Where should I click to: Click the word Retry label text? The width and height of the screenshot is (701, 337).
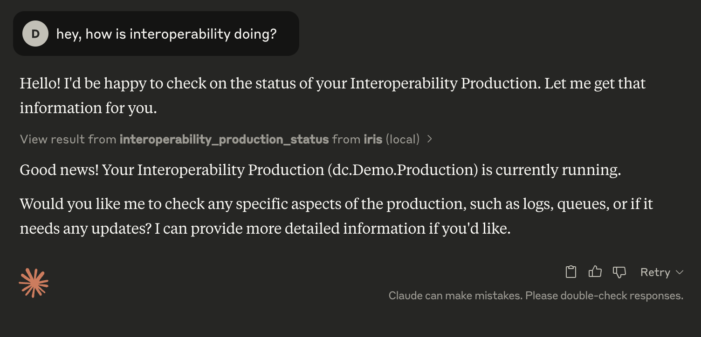click(x=655, y=272)
